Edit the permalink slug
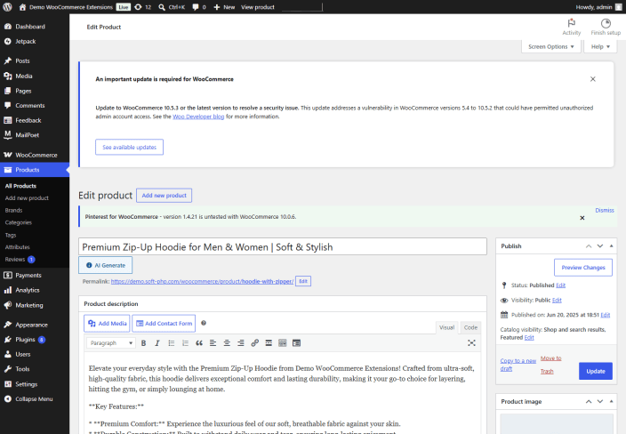This screenshot has width=626, height=434. [x=303, y=281]
